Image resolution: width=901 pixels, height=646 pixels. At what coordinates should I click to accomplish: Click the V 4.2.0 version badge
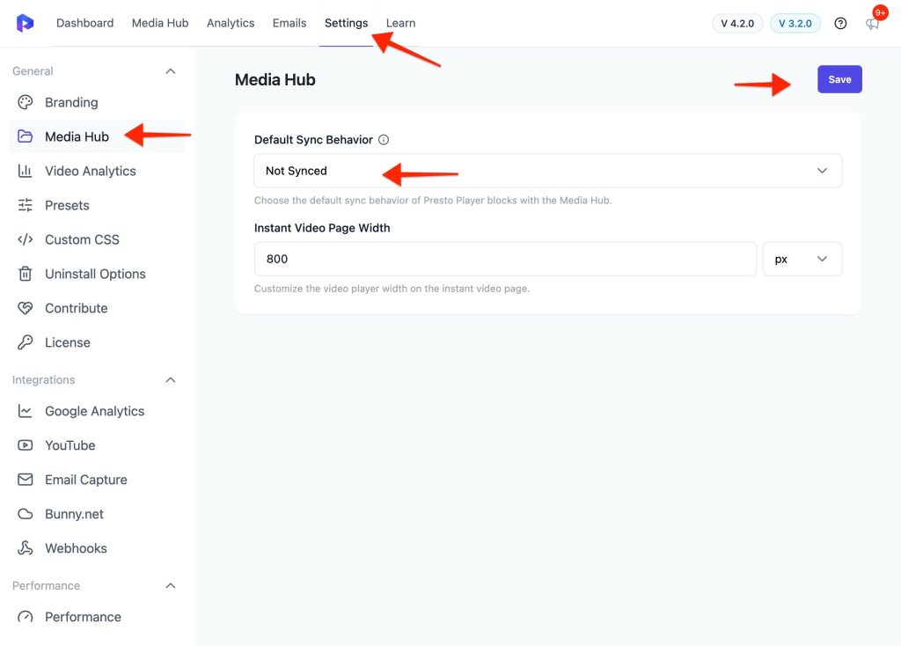(x=737, y=24)
